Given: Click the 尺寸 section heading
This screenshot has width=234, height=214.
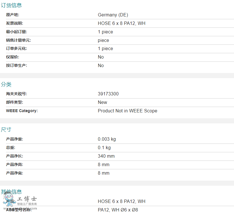Looking at the screenshot, I should pos(6,130).
